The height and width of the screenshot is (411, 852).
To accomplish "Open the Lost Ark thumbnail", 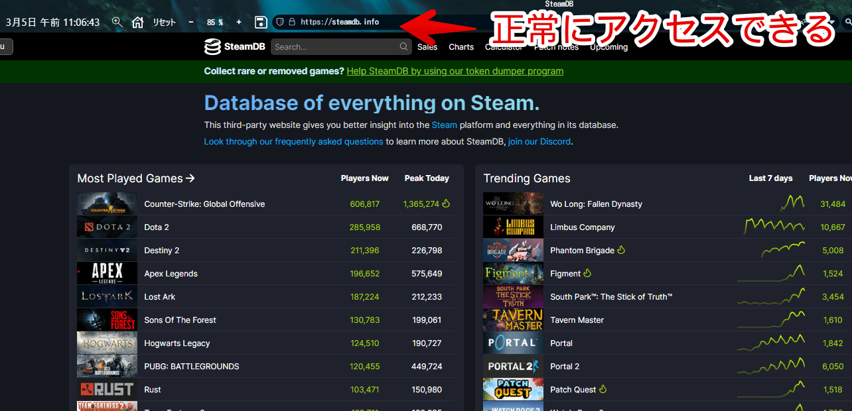I will [x=107, y=296].
